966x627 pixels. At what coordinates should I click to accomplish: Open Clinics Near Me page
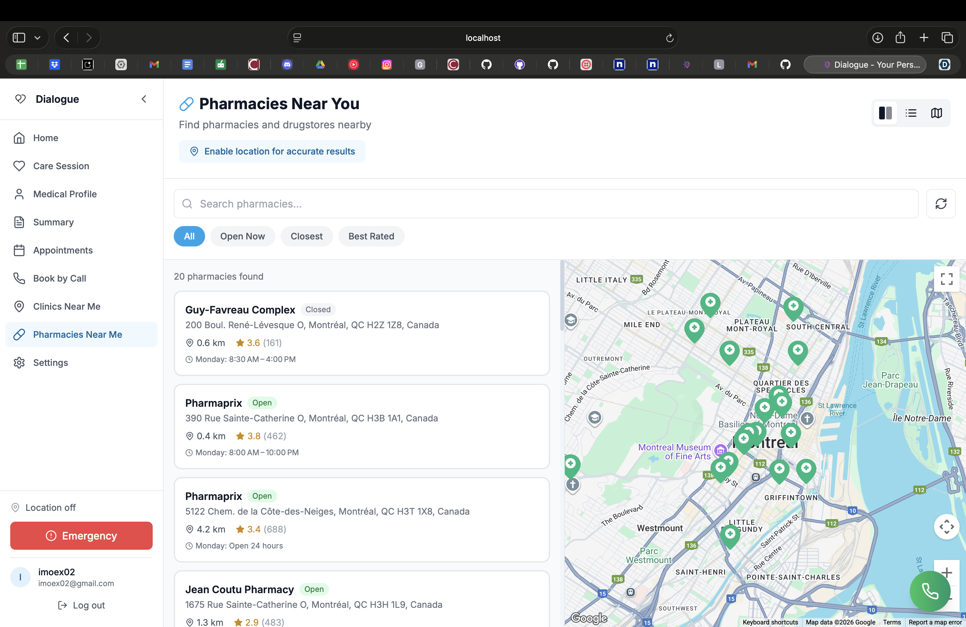(x=66, y=306)
